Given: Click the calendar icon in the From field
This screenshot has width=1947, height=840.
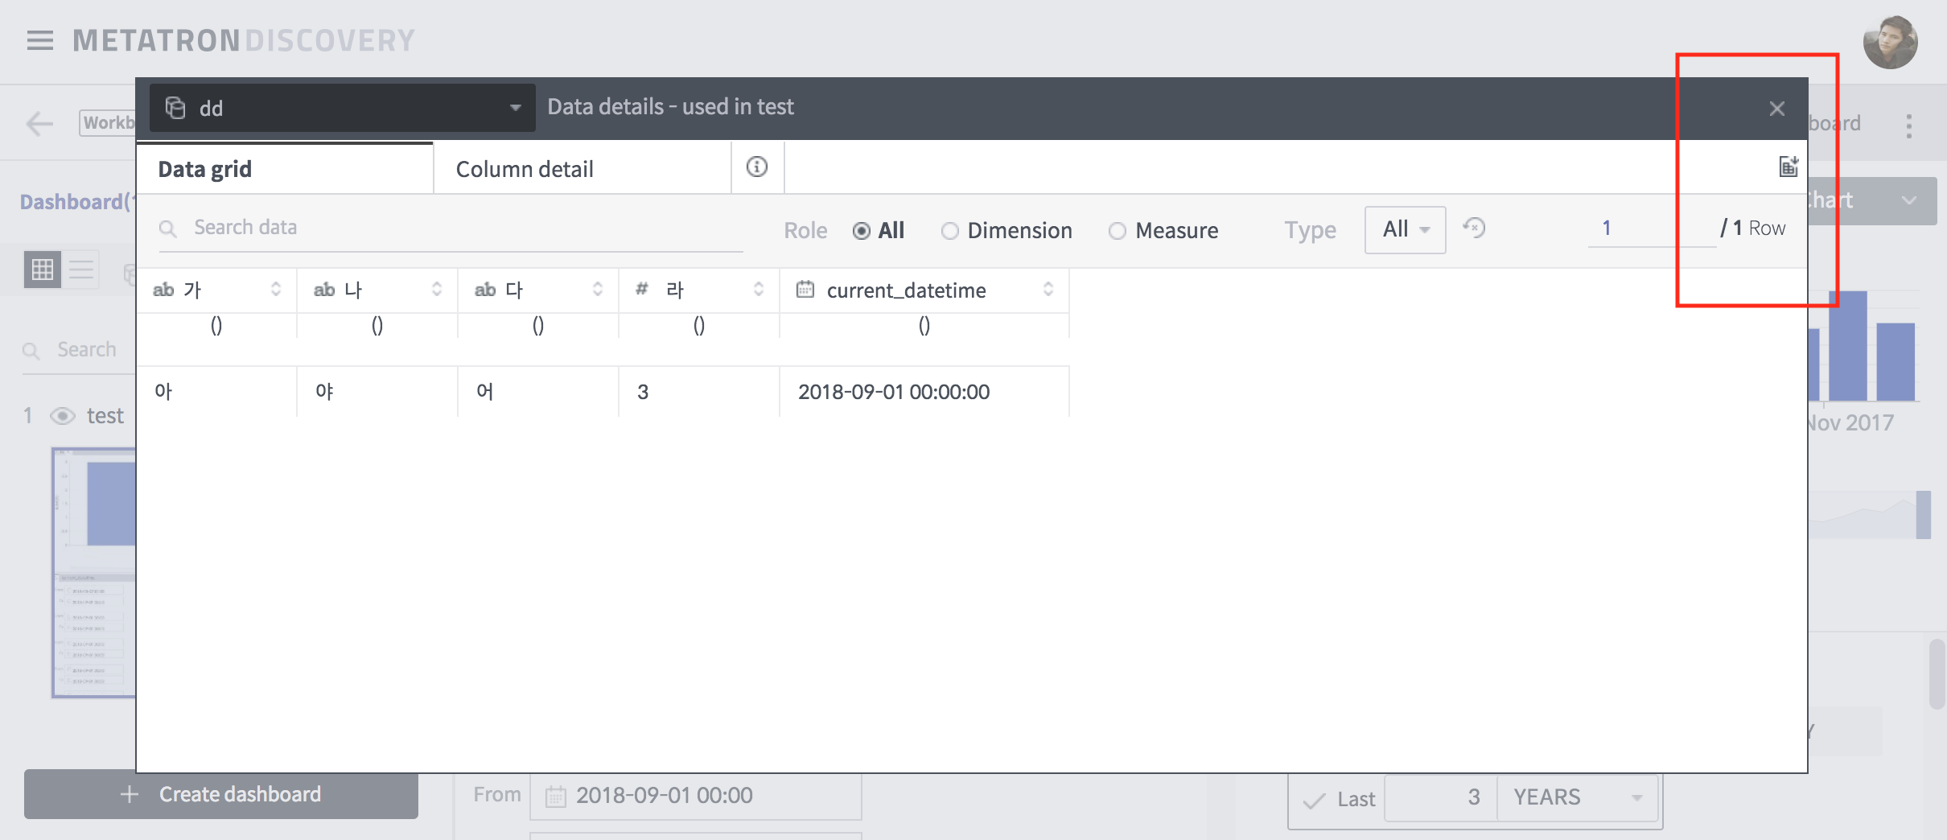Looking at the screenshot, I should click(x=554, y=795).
